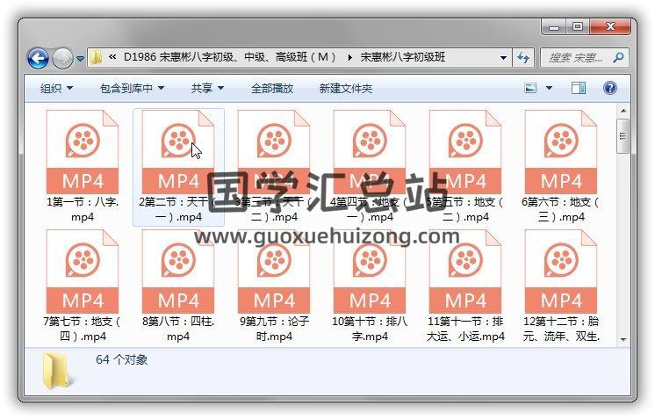Select the MP4 file 8第八节：四柱
This screenshot has height=420, width=655.
coord(178,286)
